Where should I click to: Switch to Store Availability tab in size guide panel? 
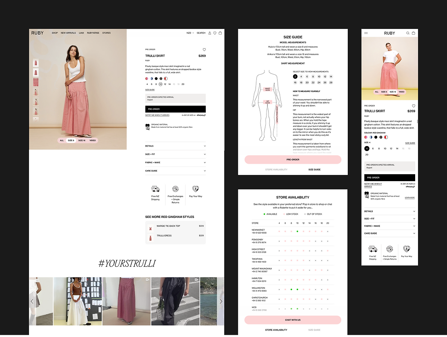[x=276, y=169]
